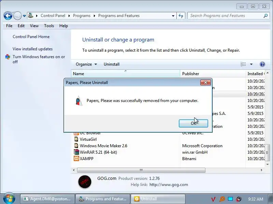Screen dimensions: 273x204
Task: Open the Edit menu
Action: tap(21, 26)
